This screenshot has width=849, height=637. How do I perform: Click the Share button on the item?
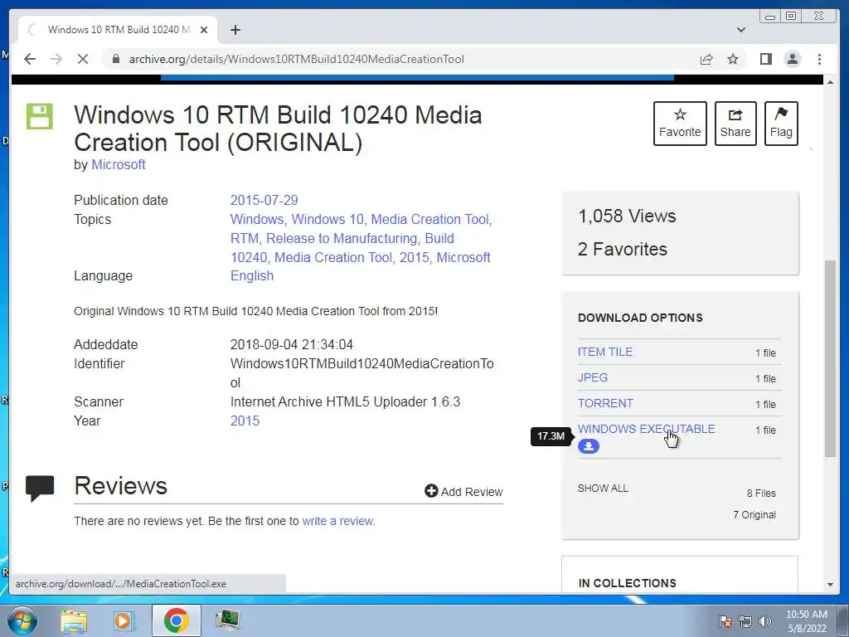pyautogui.click(x=735, y=124)
